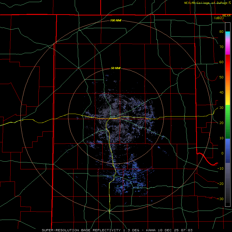Click the -10 dBZ scale value
Image resolution: width=232 pixels, height=232 pixels.
220,169
